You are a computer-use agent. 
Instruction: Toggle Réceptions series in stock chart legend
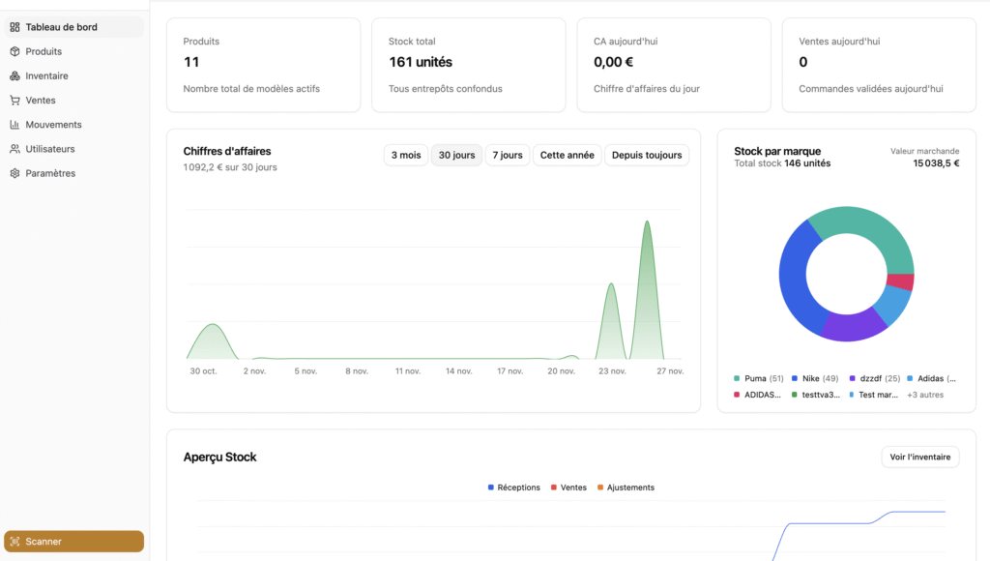pyautogui.click(x=514, y=487)
